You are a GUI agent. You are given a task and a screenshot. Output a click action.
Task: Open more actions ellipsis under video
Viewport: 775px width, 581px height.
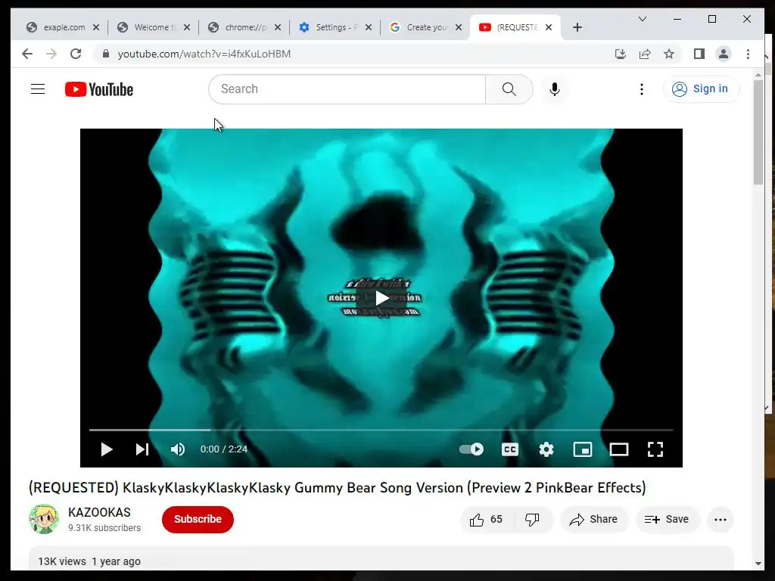[721, 519]
